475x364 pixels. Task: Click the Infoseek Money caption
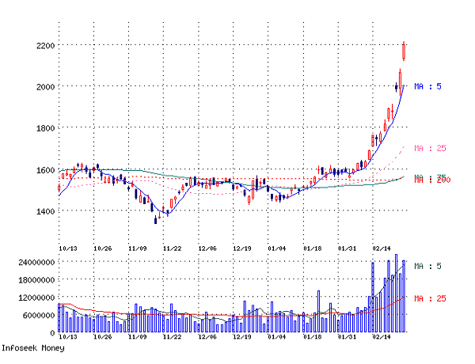(33, 348)
